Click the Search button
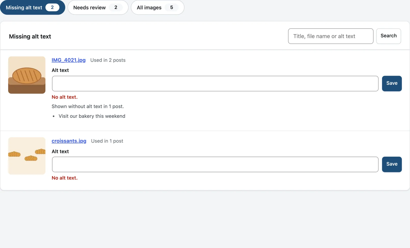Image resolution: width=410 pixels, height=248 pixels. 388,36
